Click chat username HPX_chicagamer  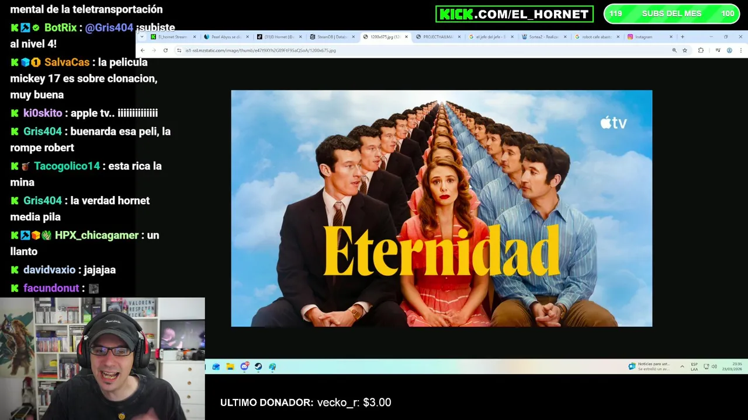96,235
